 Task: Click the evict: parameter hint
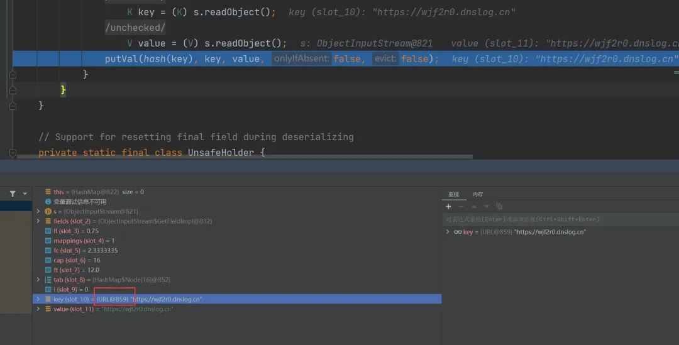pos(385,58)
